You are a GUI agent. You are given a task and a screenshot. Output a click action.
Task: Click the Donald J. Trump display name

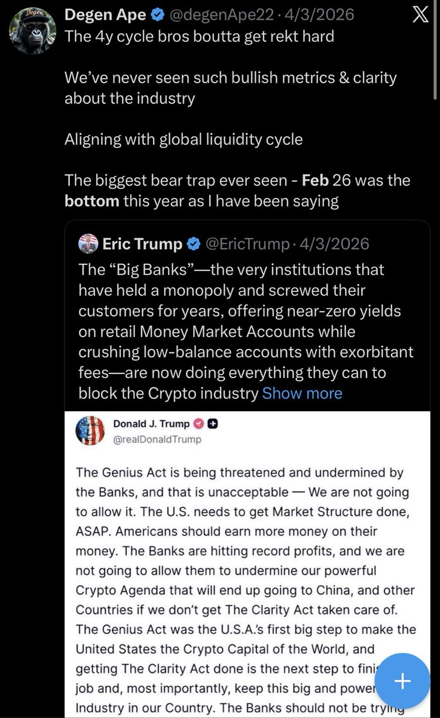point(151,424)
